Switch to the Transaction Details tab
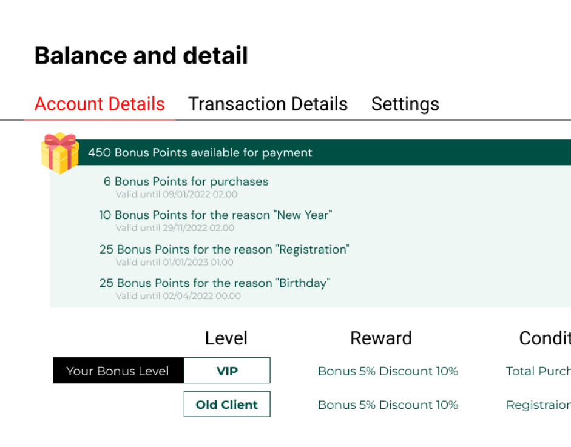 click(268, 104)
